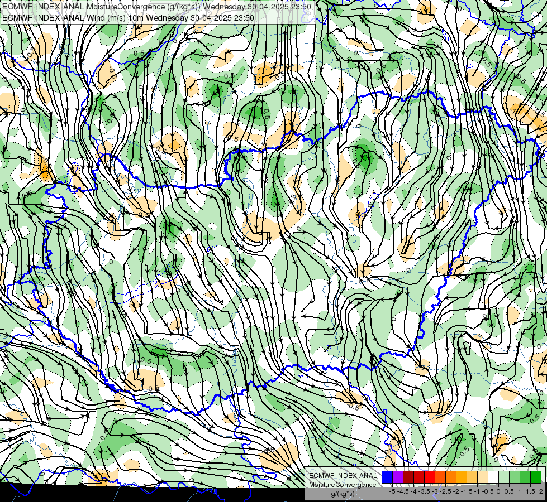The height and width of the screenshot is (502, 547).
Task: Click the -3.5 tick label in the legend
Action: (x=424, y=491)
